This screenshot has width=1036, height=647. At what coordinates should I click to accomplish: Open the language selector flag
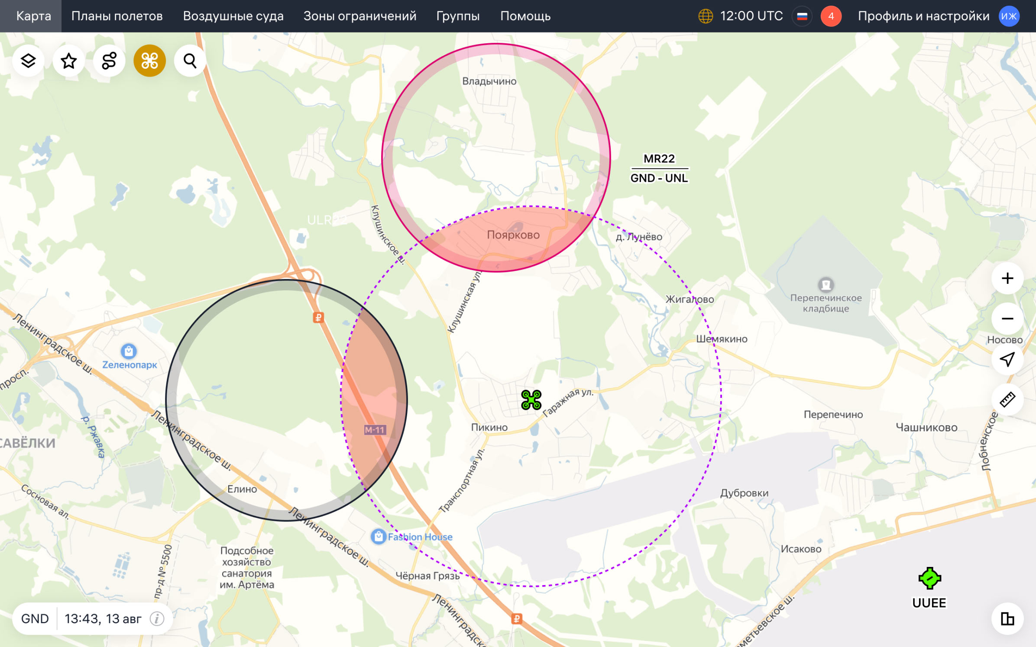(x=802, y=16)
